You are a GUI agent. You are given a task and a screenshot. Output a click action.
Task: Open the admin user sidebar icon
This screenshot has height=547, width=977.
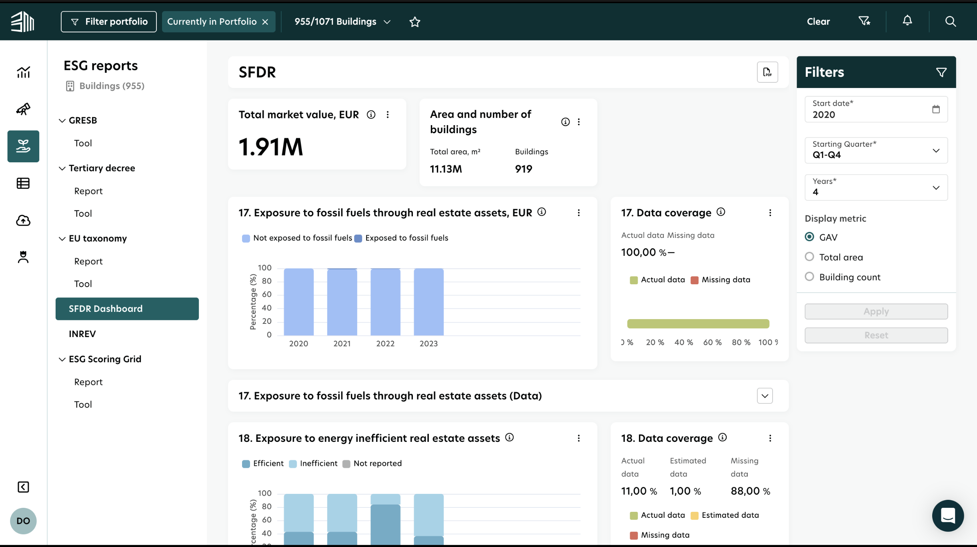23,257
